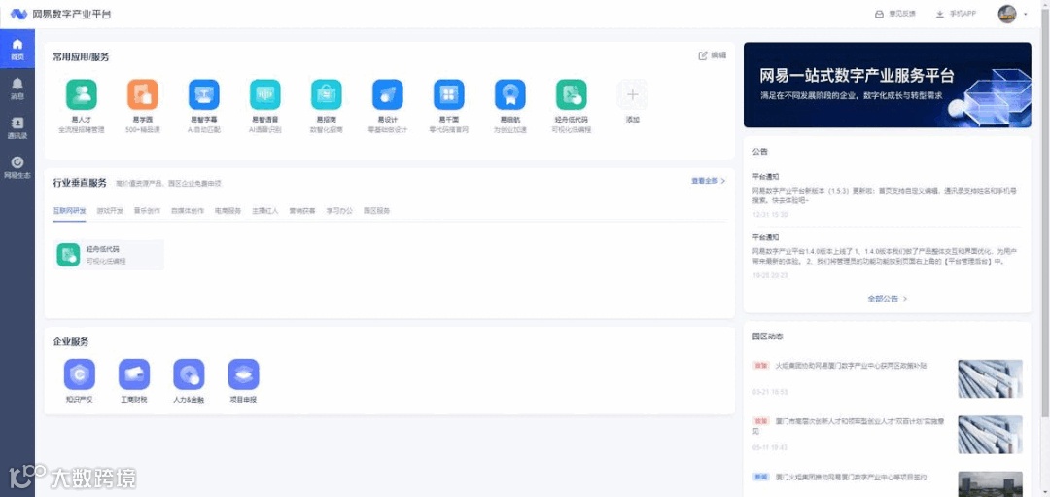Switch to the 营销获客 tab
1050x497 pixels.
(302, 210)
